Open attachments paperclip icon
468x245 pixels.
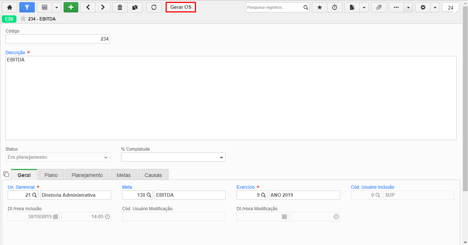(x=379, y=7)
